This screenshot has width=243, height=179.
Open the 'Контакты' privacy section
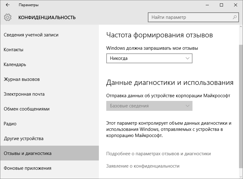50,50
